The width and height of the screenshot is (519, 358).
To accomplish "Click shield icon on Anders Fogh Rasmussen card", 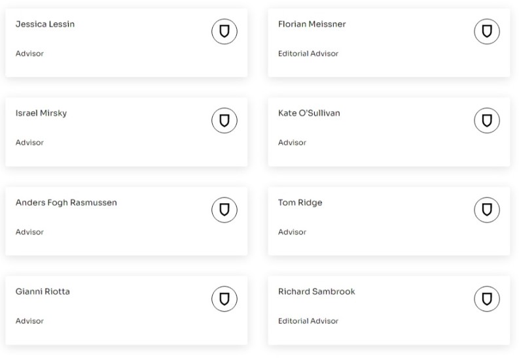I will coord(224,209).
